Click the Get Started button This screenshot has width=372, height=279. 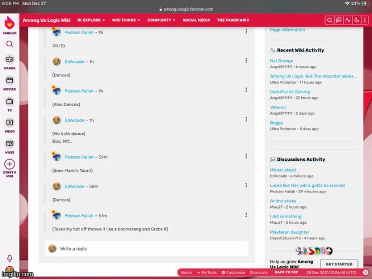339,264
